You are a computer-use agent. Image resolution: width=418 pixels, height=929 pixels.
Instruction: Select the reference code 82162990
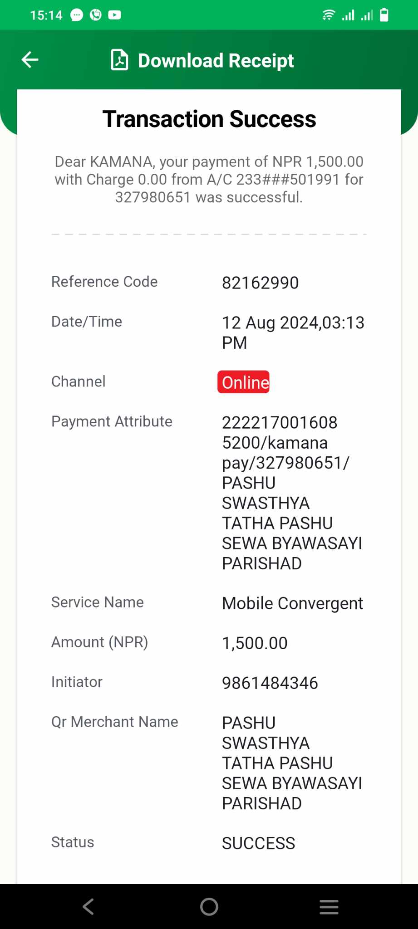coord(261,283)
